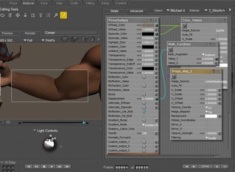This screenshot has height=172, width=235.
Task: Open the Object dropdown showing Michael 4
Action: (x=175, y=11)
